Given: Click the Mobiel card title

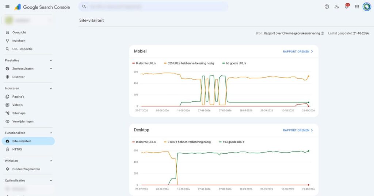Looking at the screenshot, I should 140,51.
